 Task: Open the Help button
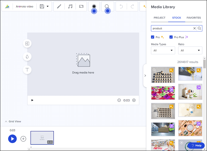196,145
